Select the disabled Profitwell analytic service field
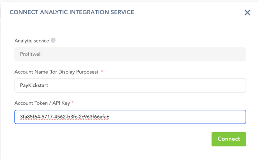The height and width of the screenshot is (161, 259). 130,54
